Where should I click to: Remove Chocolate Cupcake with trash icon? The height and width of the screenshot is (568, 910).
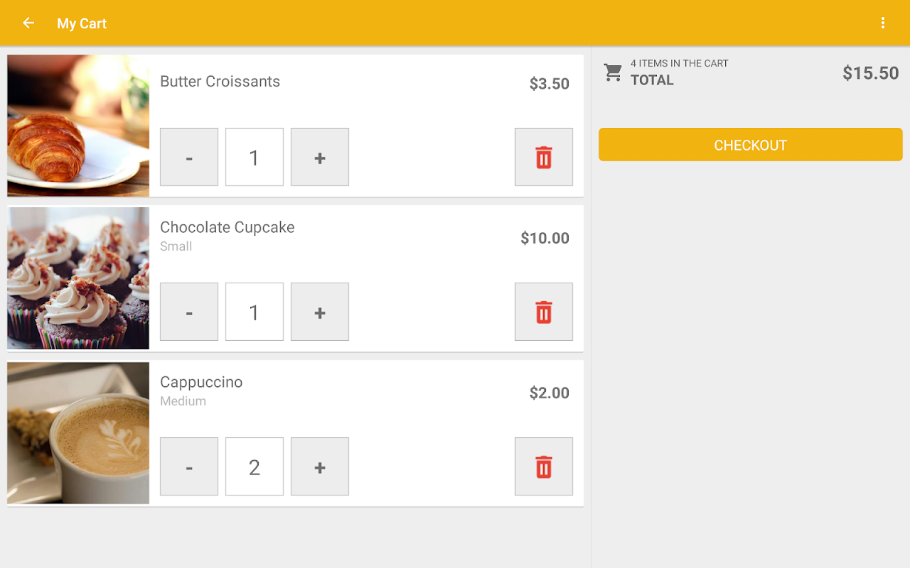coord(543,312)
